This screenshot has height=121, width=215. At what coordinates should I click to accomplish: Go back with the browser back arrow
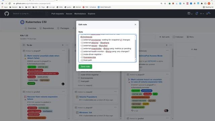(2, 3)
